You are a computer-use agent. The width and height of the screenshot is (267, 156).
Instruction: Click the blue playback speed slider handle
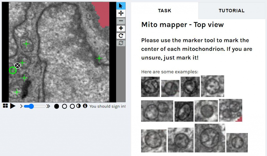pyautogui.click(x=31, y=106)
